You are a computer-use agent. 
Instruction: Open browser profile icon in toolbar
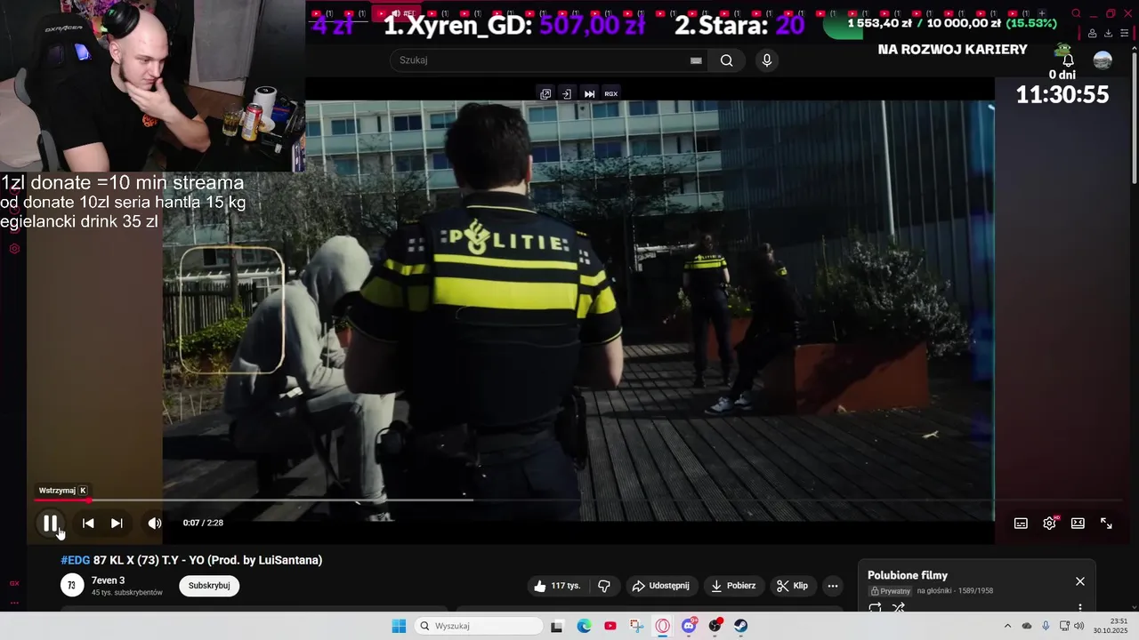tap(1093, 33)
